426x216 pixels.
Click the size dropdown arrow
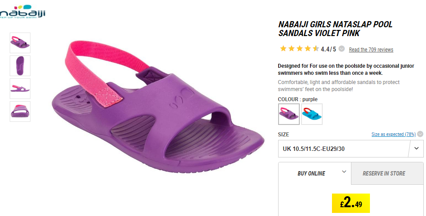416,148
